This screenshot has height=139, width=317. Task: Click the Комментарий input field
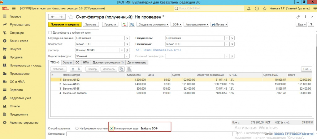[x=150, y=134]
